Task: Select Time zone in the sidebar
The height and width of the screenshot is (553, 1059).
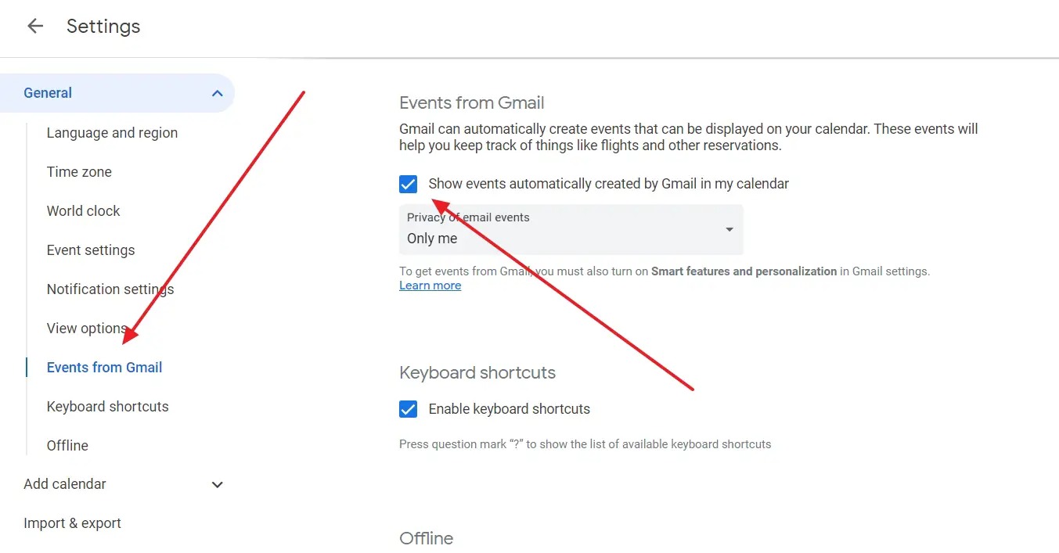Action: [79, 172]
